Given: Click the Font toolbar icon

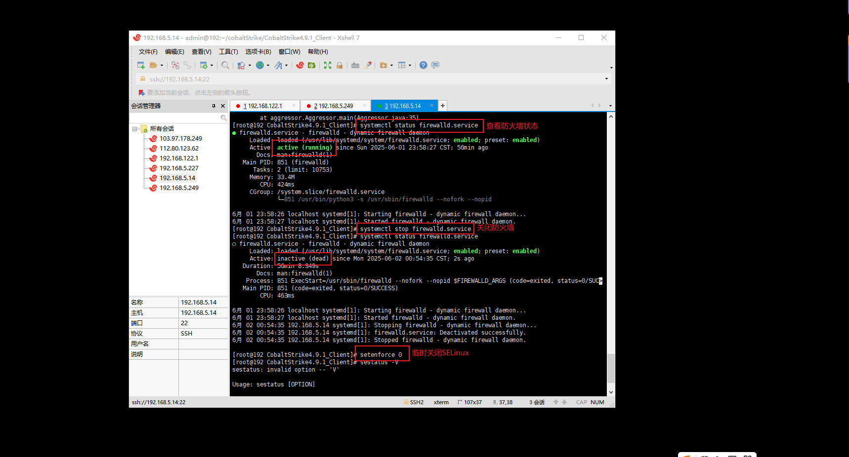Looking at the screenshot, I should pos(279,65).
